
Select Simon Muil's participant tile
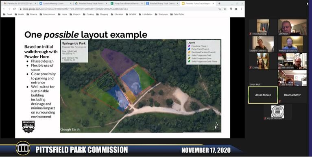tap(263, 78)
